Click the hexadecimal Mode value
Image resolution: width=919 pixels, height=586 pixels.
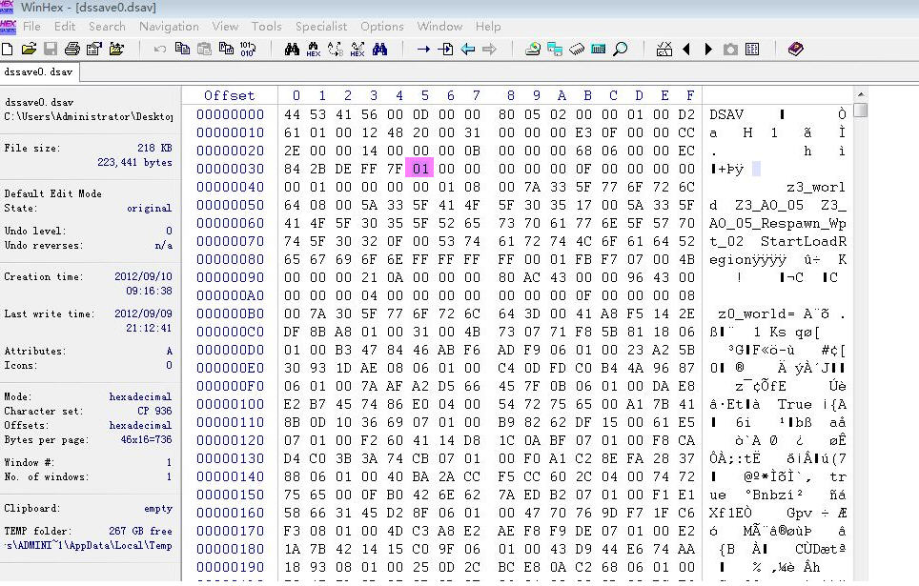click(x=140, y=396)
